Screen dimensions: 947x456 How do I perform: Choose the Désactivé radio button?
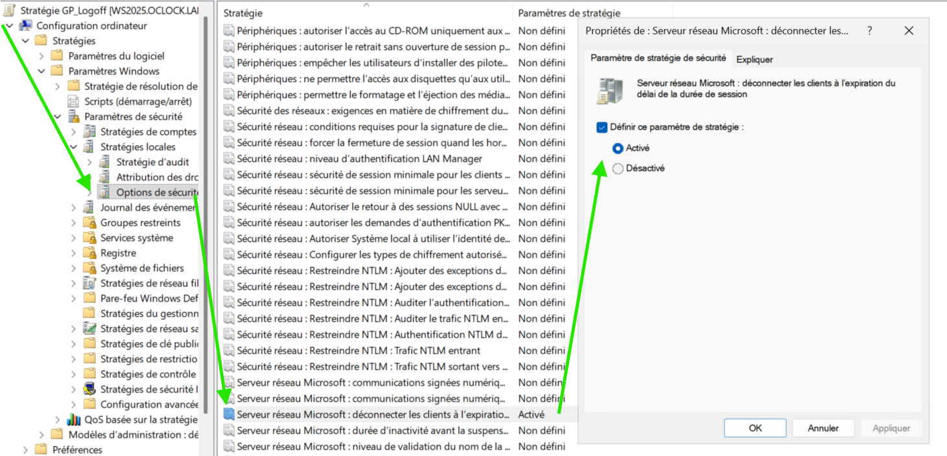coord(618,168)
